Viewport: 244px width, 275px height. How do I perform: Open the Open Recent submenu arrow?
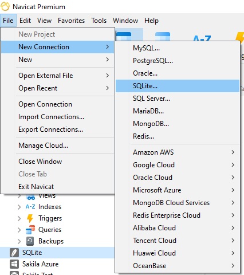(108, 88)
